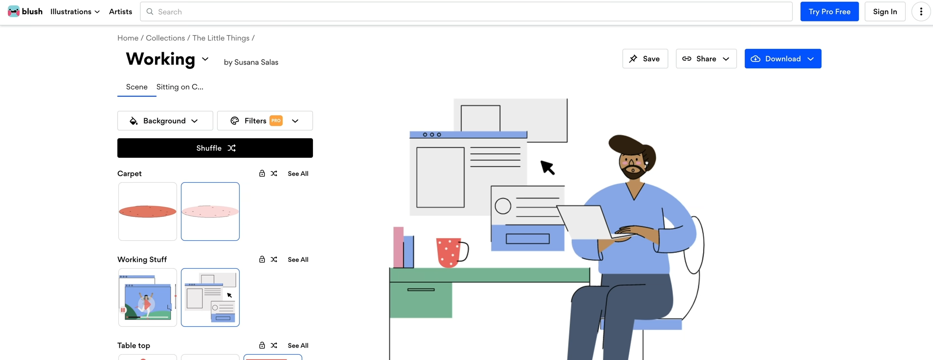Screen dimensions: 933x360
Task: Expand the Working title chevron
Action: (x=205, y=59)
